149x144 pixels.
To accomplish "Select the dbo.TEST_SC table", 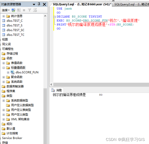I will [x=16, y=30].
